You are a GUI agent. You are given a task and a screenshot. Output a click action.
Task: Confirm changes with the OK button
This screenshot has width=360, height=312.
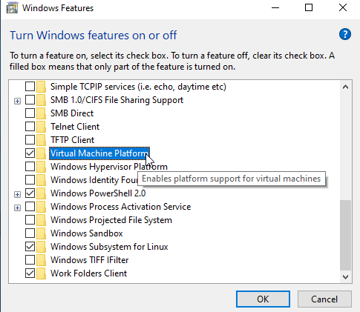click(x=263, y=299)
